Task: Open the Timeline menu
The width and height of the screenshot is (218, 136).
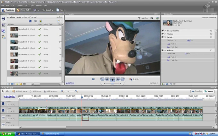Action: tap(20, 5)
